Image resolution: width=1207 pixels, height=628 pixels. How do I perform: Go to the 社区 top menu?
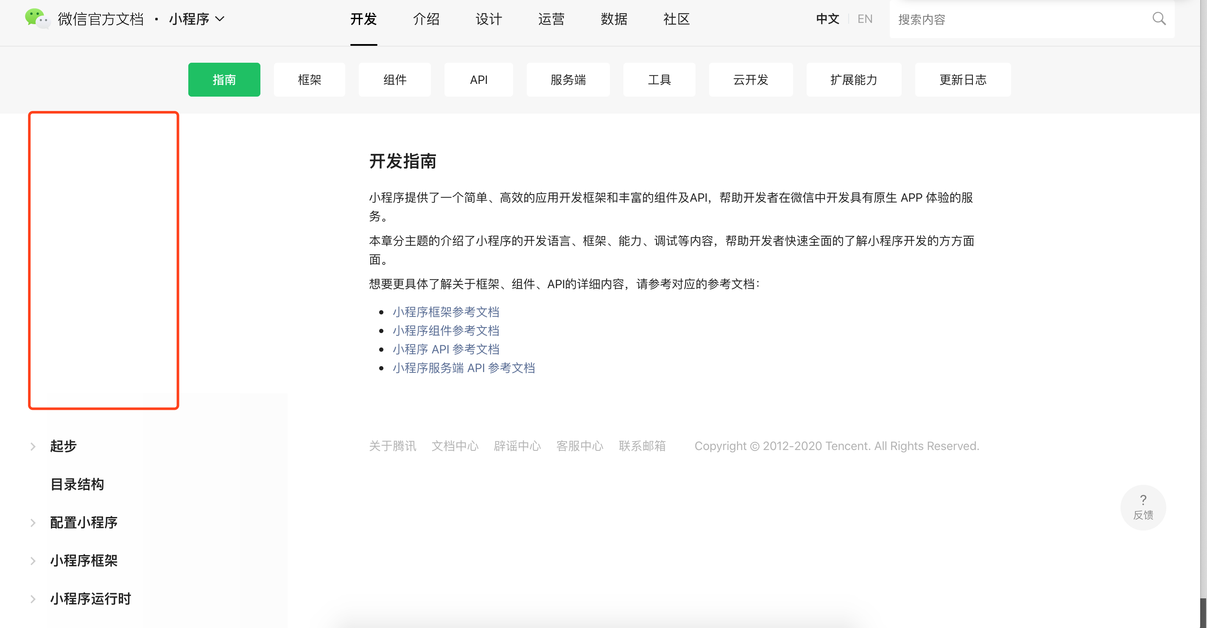tap(676, 19)
